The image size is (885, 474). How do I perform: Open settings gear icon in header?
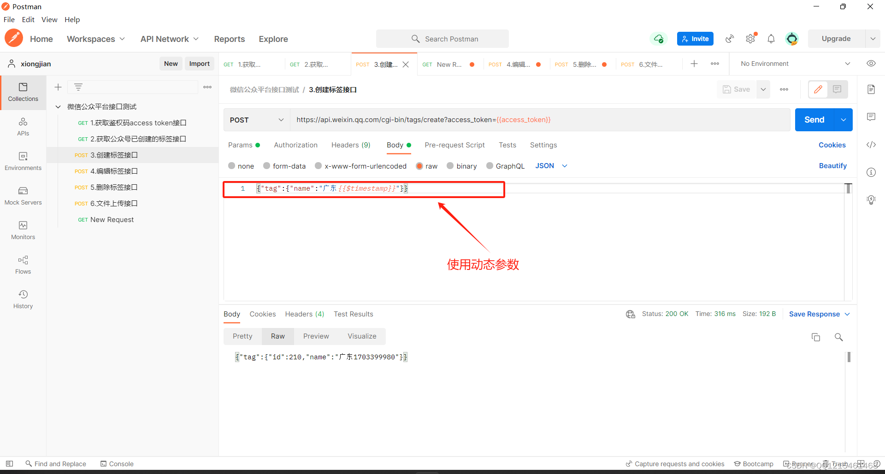[750, 39]
